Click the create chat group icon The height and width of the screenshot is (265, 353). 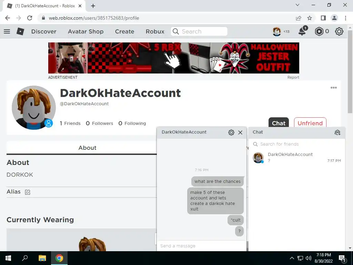click(337, 132)
